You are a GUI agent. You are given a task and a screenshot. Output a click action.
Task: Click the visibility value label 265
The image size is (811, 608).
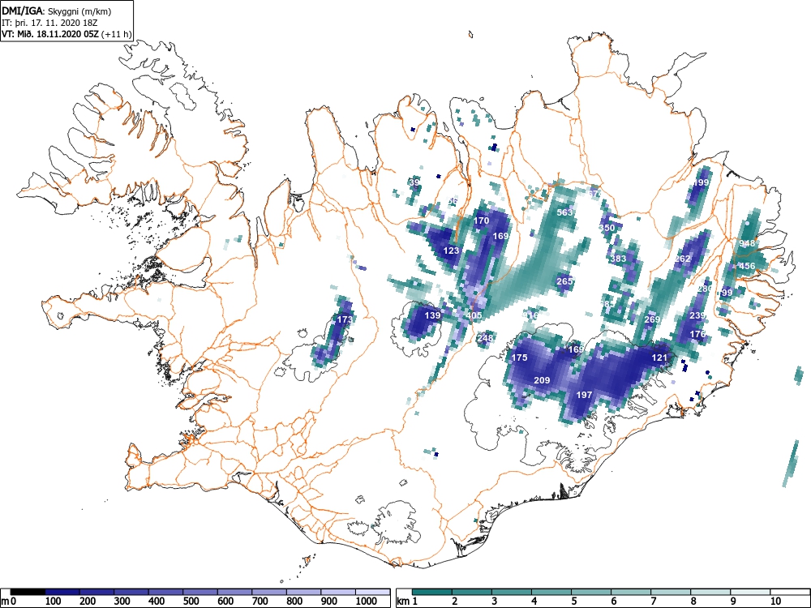(x=564, y=281)
